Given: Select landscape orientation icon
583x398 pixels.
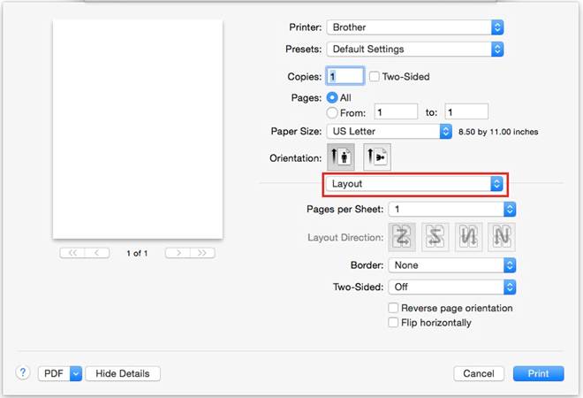Looking at the screenshot, I should coord(377,157).
